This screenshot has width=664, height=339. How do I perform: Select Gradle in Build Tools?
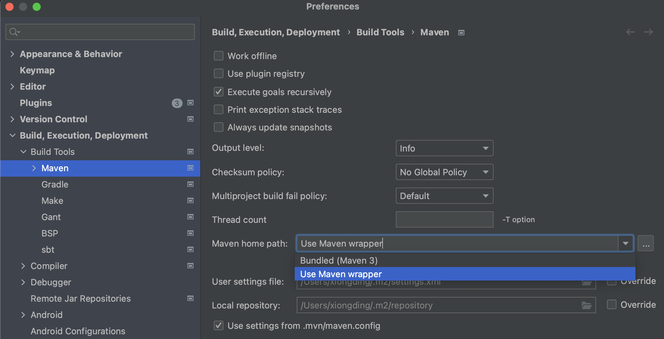55,184
